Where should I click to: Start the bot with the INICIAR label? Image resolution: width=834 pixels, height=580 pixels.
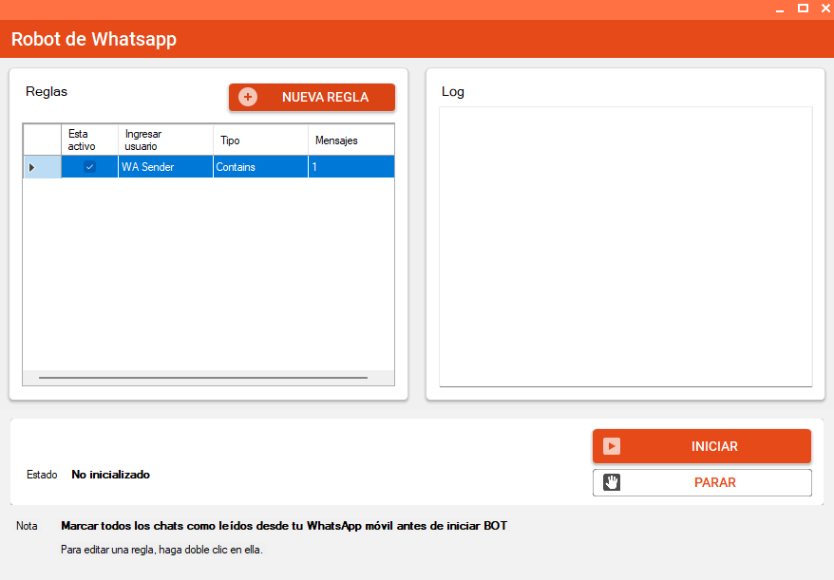(714, 446)
